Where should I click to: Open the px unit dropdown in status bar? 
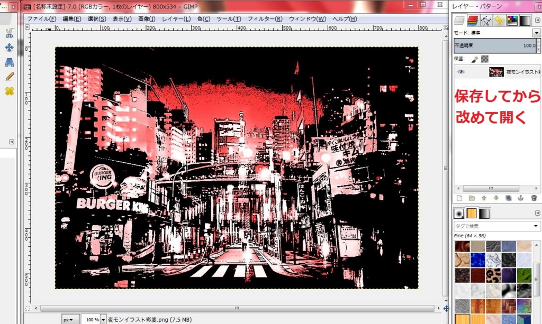tap(70, 320)
